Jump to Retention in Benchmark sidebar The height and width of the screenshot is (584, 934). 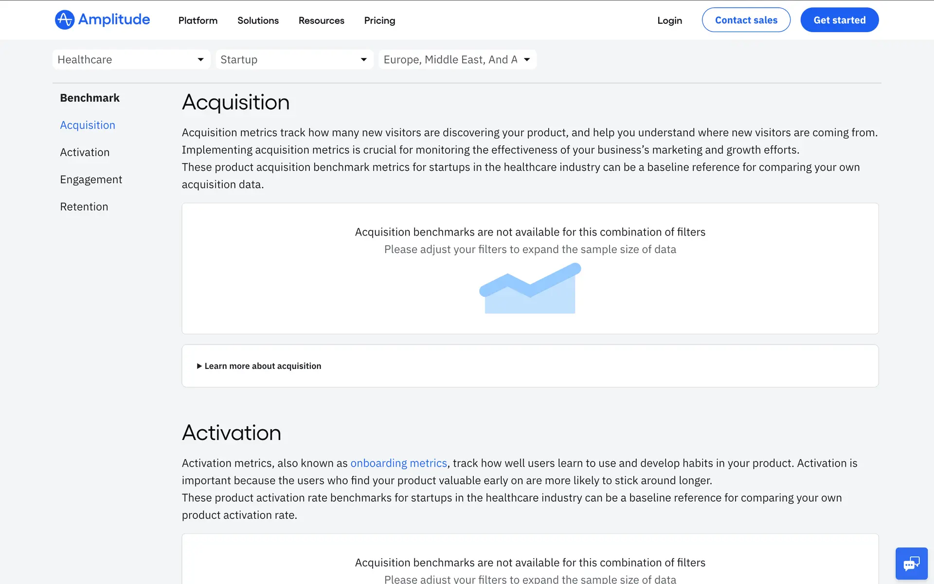pos(84,207)
